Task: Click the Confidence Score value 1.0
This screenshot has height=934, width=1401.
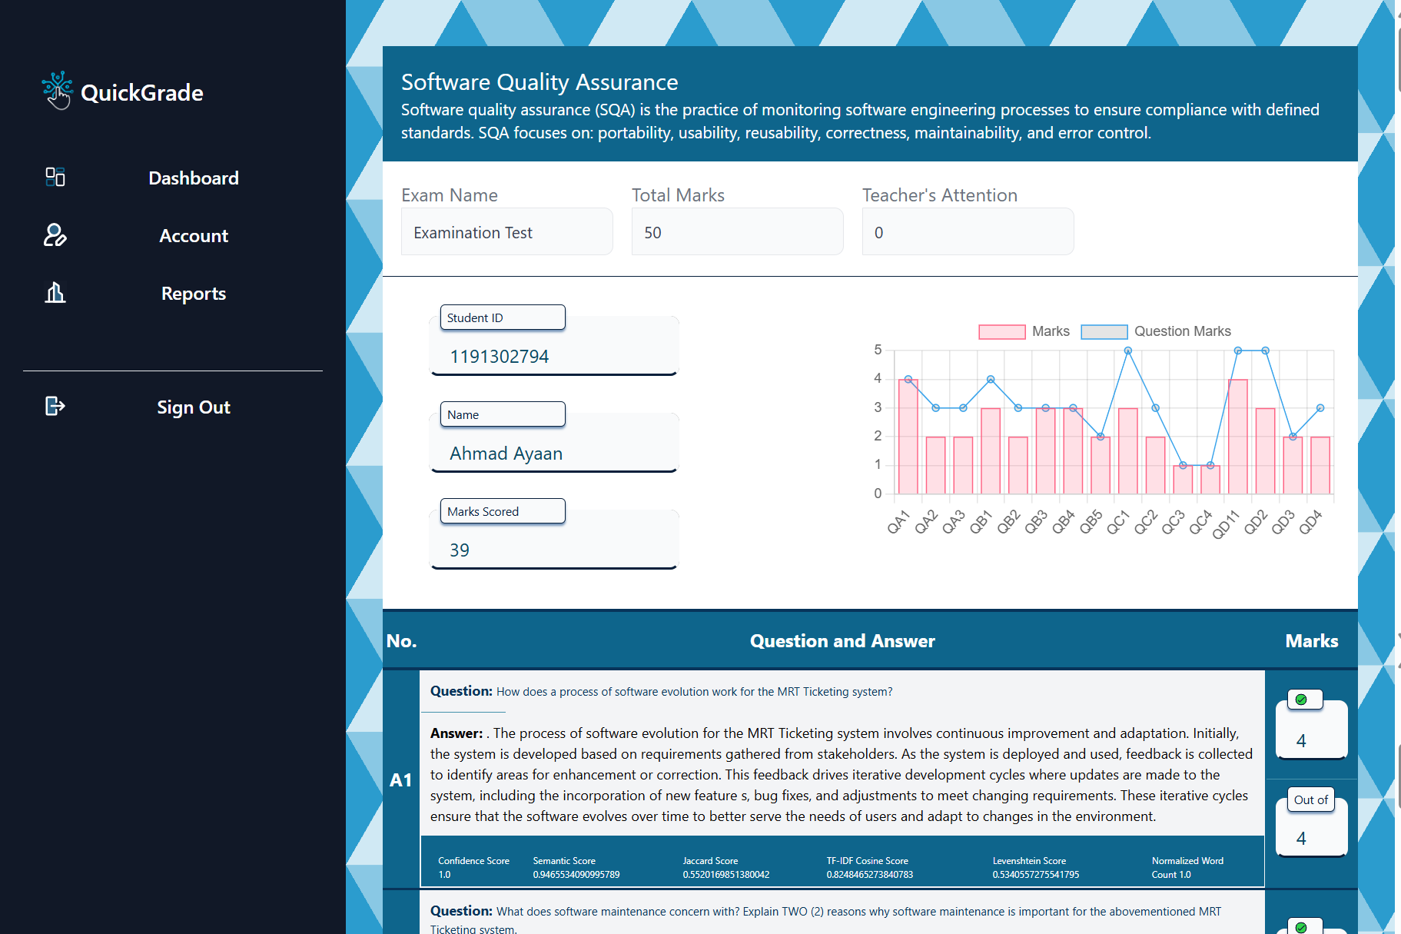Action: pos(445,875)
